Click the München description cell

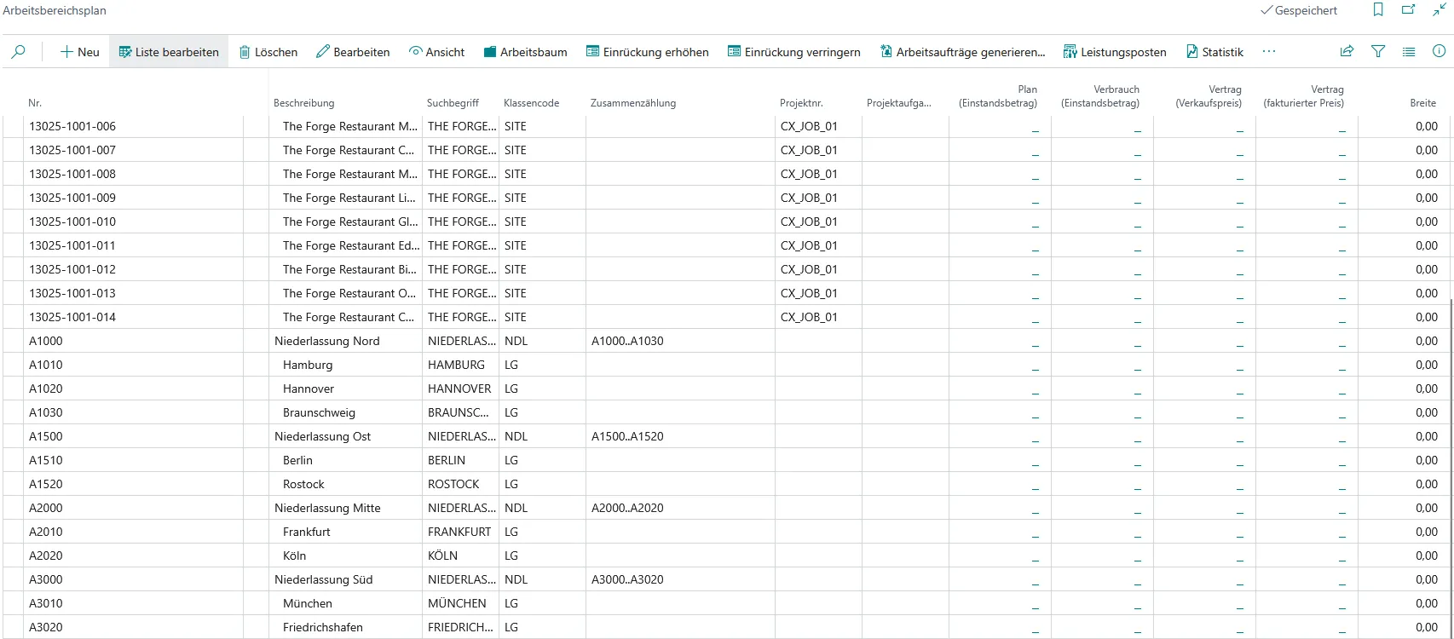308,603
